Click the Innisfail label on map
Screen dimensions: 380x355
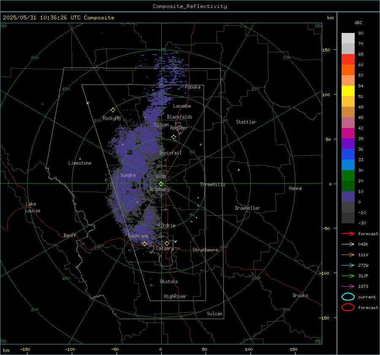pyautogui.click(x=170, y=153)
